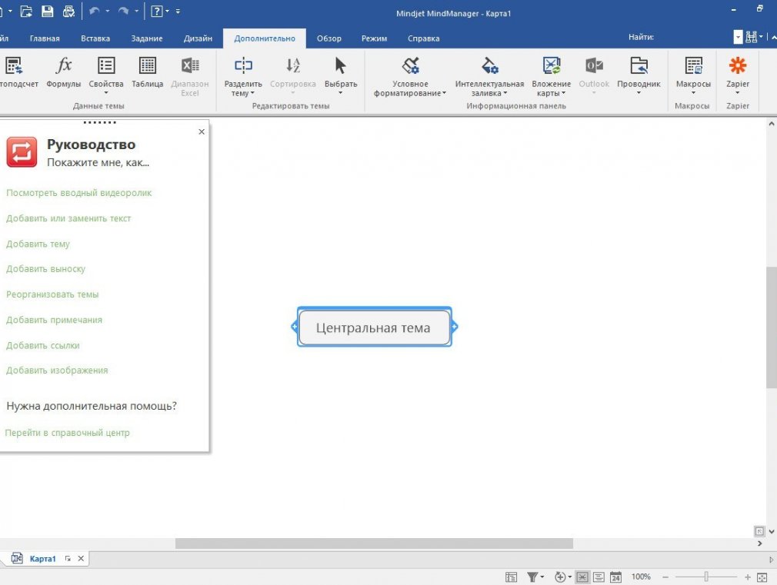This screenshot has width=777, height=585.
Task: Redo the last undone action
Action: tap(123, 11)
